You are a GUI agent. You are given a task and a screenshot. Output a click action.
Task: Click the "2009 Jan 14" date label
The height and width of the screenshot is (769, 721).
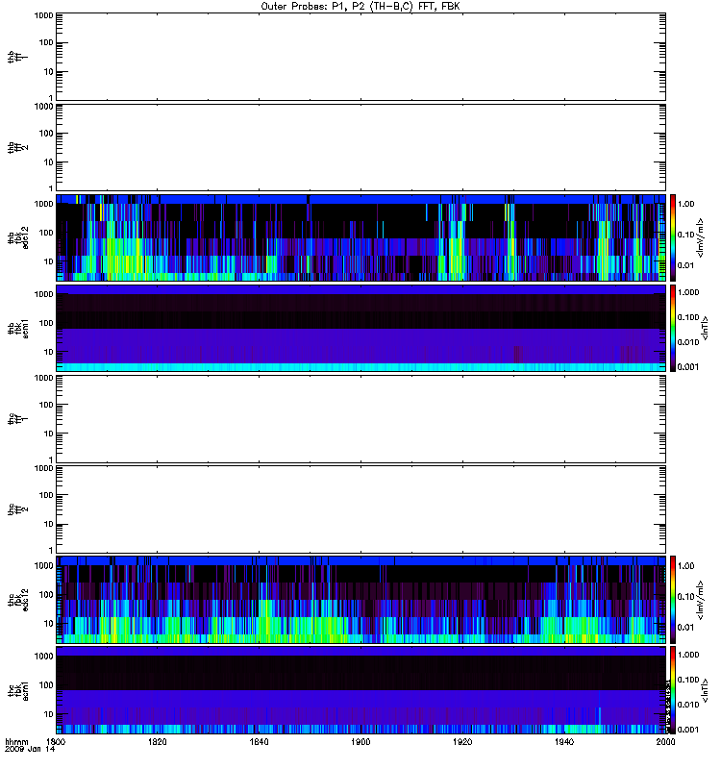click(30, 749)
